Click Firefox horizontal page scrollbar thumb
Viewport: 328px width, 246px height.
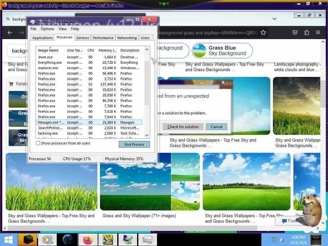(132, 228)
